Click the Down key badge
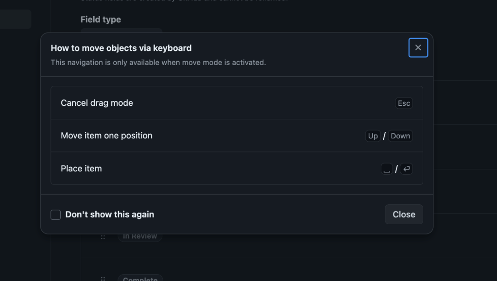 click(400, 136)
